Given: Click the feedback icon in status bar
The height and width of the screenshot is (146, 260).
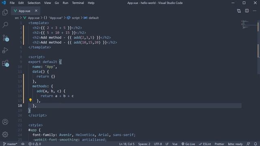Looking at the screenshot, I should tap(248, 144).
